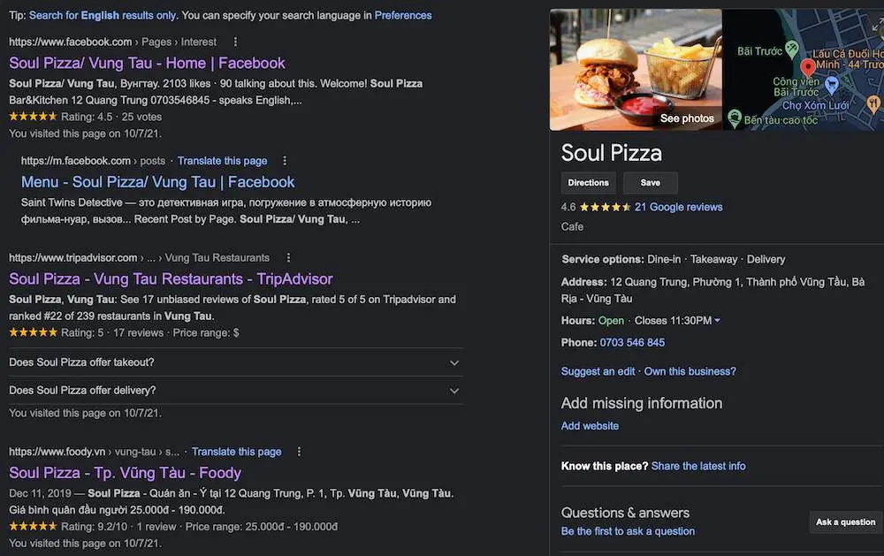This screenshot has width=884, height=556.
Task: Click 'Own this business?' link
Action: (690, 371)
